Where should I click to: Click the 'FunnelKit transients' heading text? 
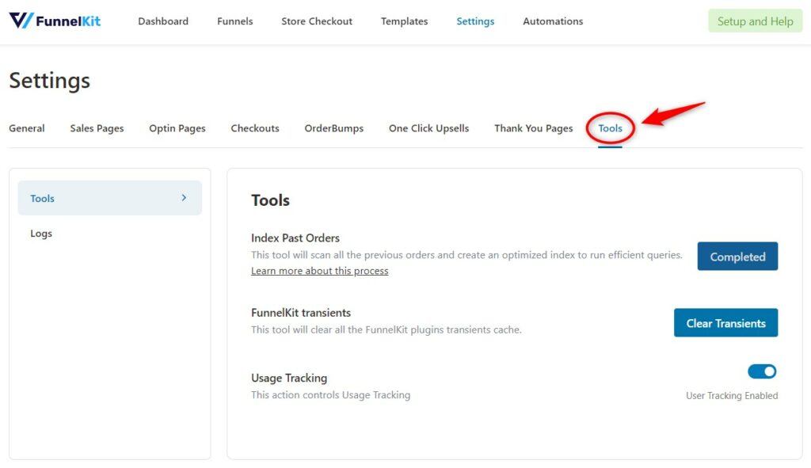301,313
